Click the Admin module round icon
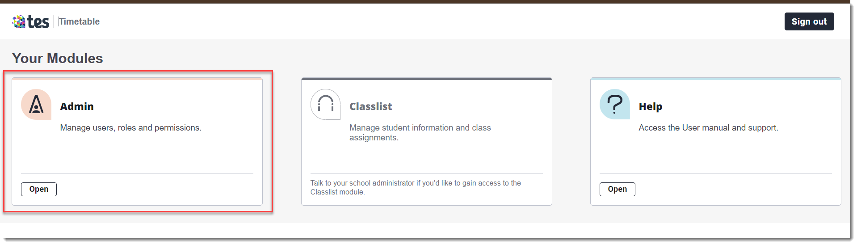This screenshot has height=245, width=857. click(x=36, y=104)
